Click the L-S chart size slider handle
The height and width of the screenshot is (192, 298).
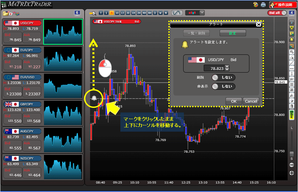(291, 153)
